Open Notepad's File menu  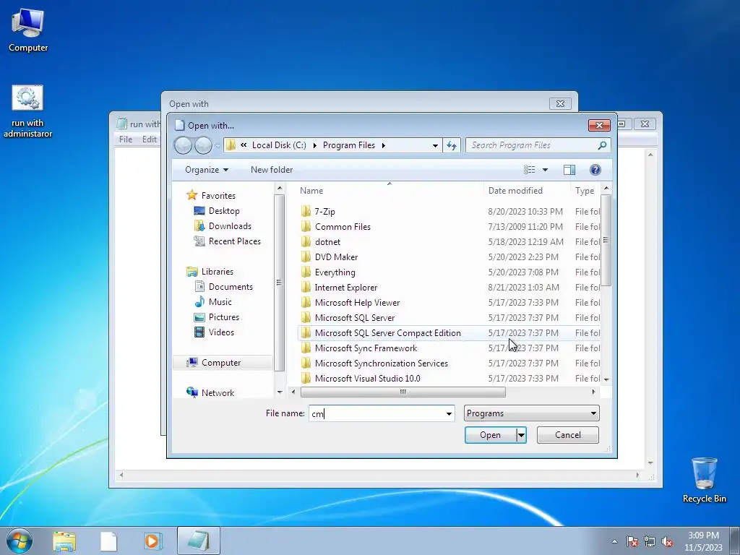click(x=126, y=139)
